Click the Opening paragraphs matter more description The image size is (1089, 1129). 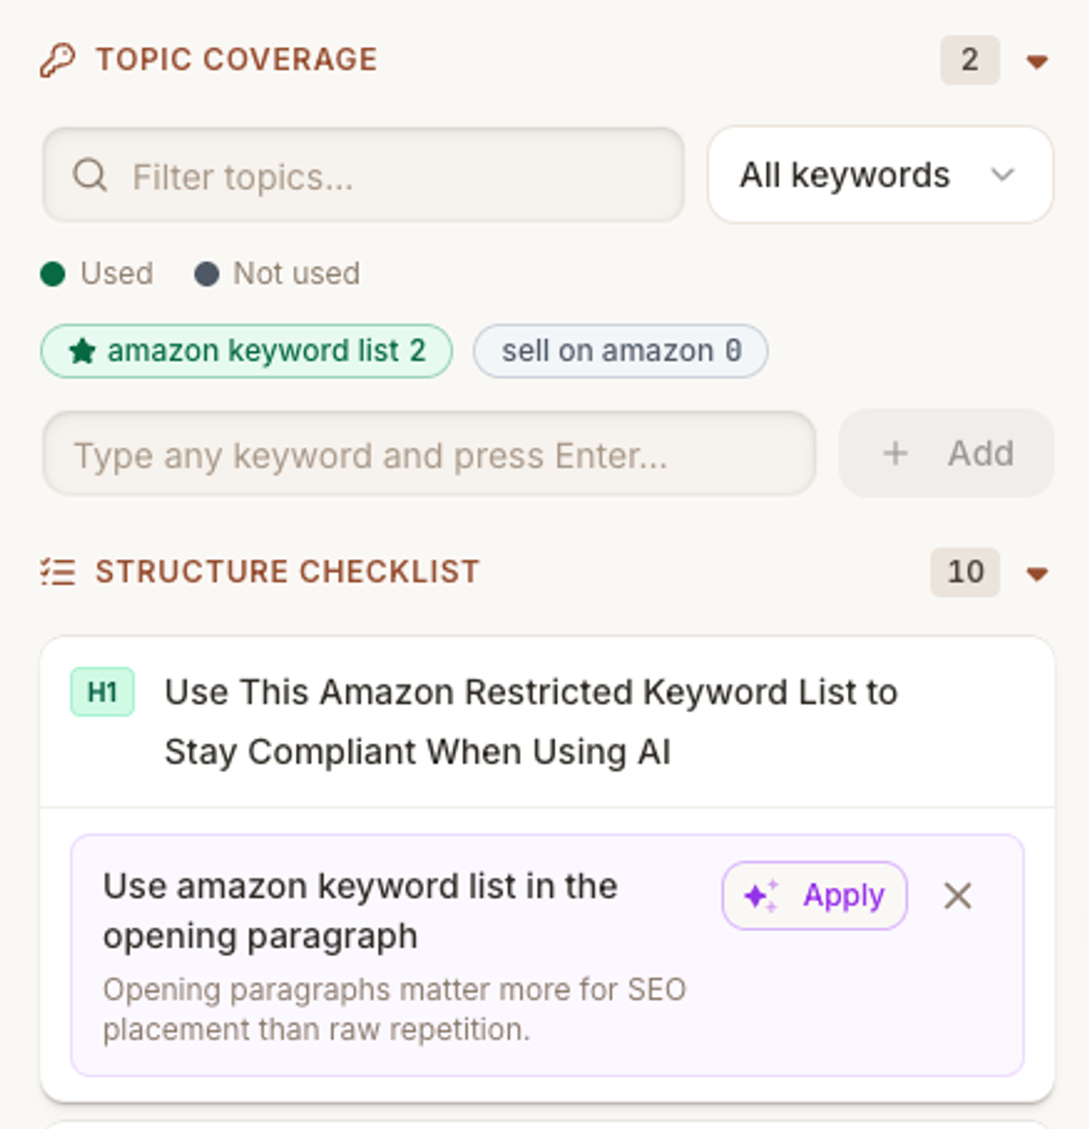tap(395, 1009)
